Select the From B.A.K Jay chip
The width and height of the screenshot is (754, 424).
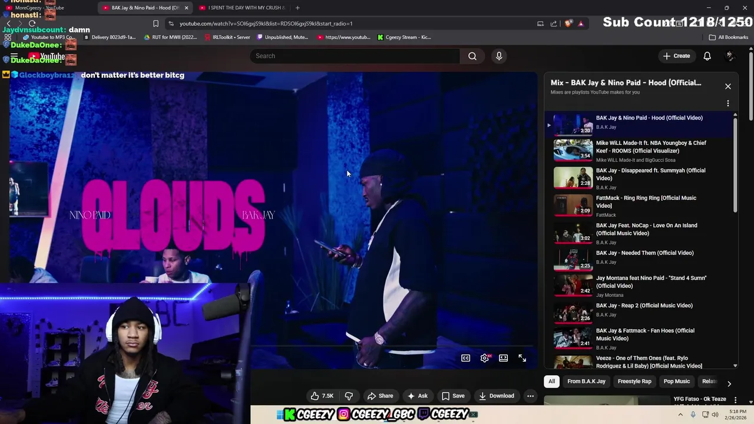click(586, 382)
